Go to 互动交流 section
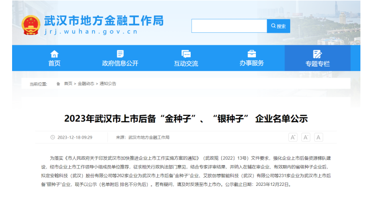 (186, 63)
